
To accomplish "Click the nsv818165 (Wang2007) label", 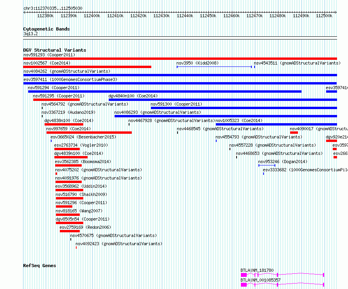I will click(x=79, y=211).
